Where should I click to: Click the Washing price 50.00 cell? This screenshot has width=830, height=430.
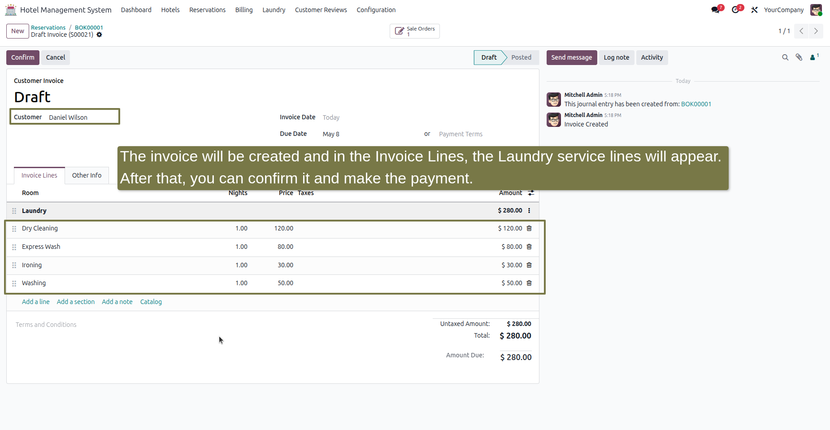pyautogui.click(x=285, y=283)
